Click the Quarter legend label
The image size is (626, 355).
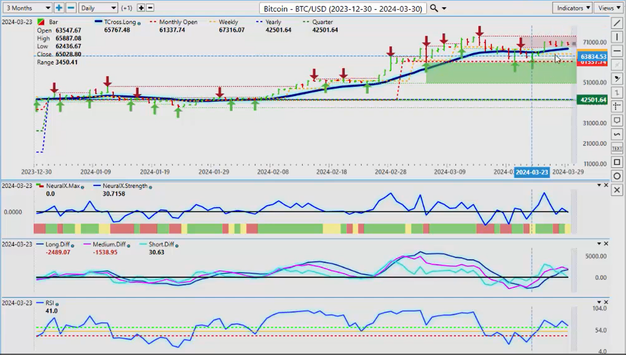322,22
